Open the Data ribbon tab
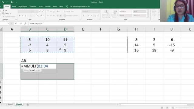 (41, 7)
